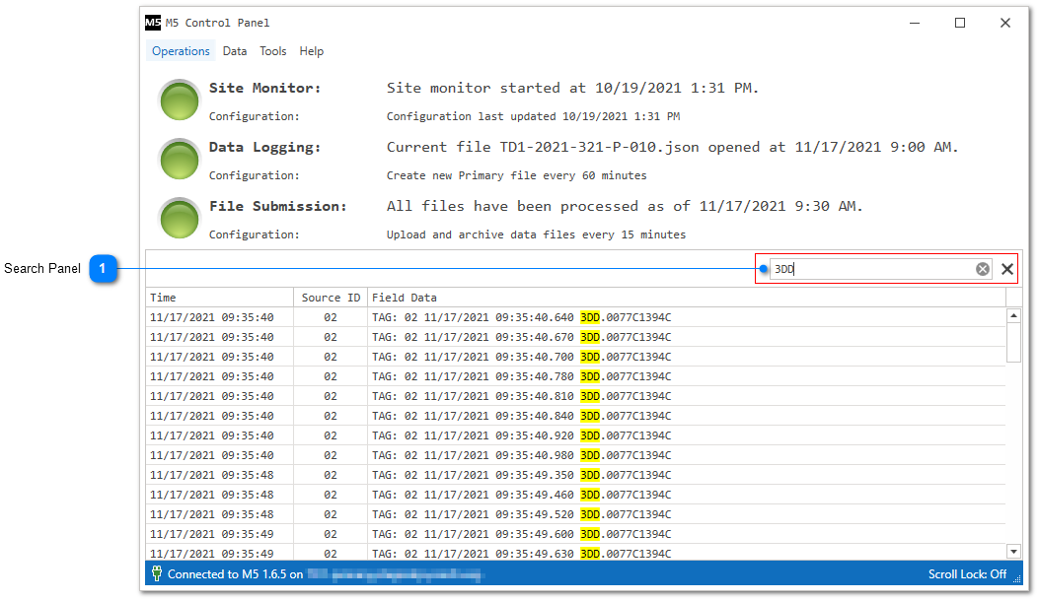Image resolution: width=1039 pixels, height=601 pixels.
Task: Click the scroll down arrow of the log list
Action: [x=1013, y=552]
